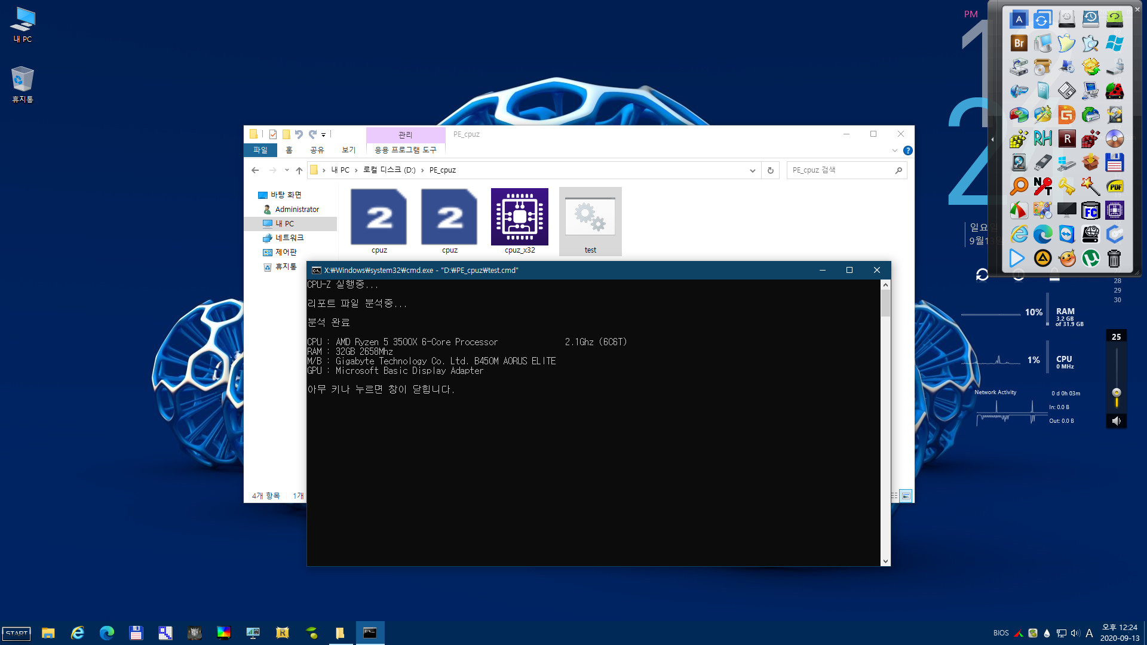Select 네트워크 in the navigation pane
1147x645 pixels.
pos(289,238)
